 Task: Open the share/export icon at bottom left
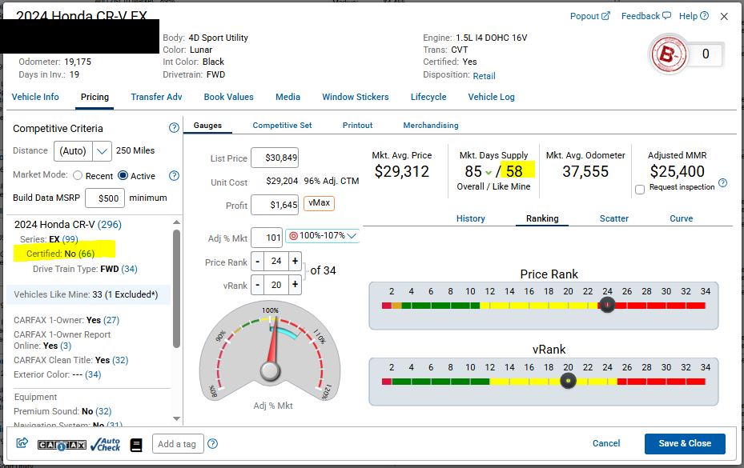click(x=22, y=443)
